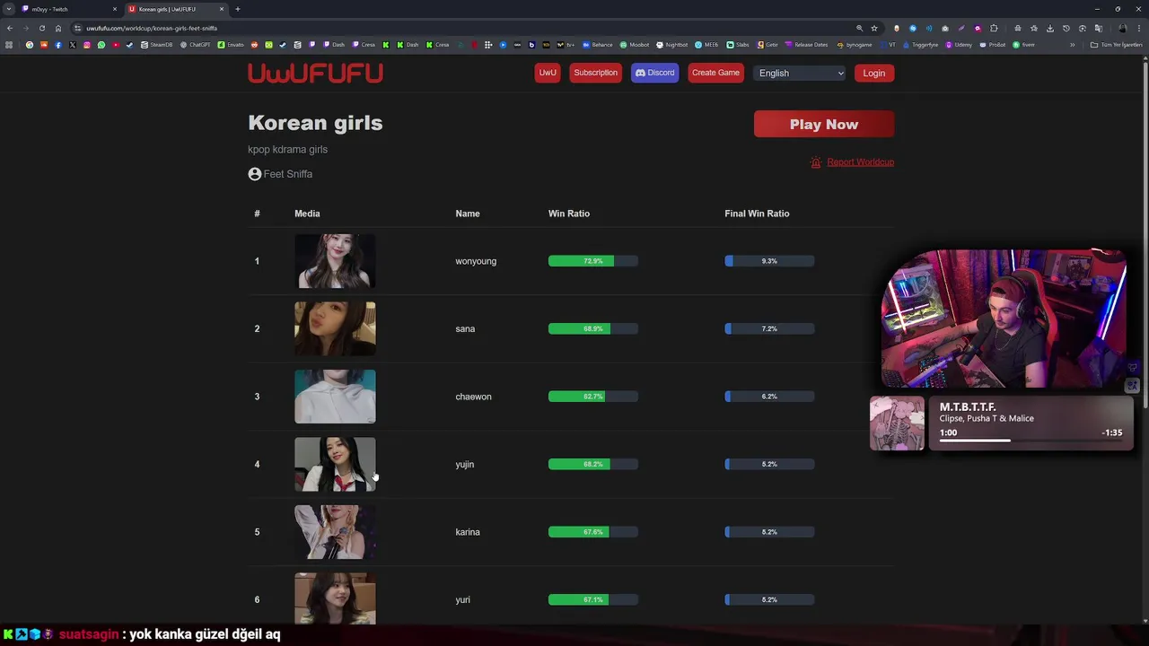Open the browser Extensions puzzle icon
The image size is (1149, 646).
993,28
